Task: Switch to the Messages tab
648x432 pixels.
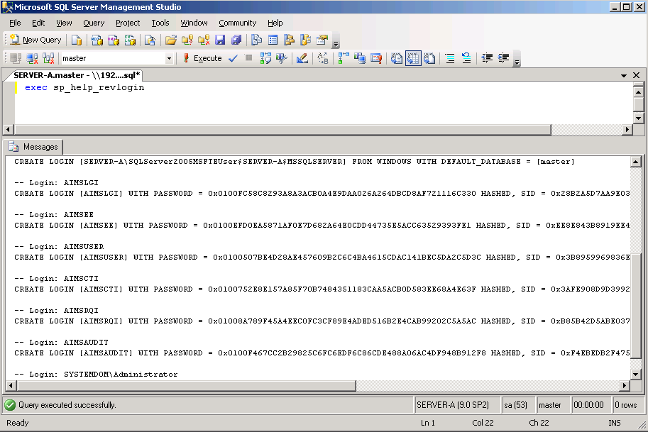Action: point(34,146)
